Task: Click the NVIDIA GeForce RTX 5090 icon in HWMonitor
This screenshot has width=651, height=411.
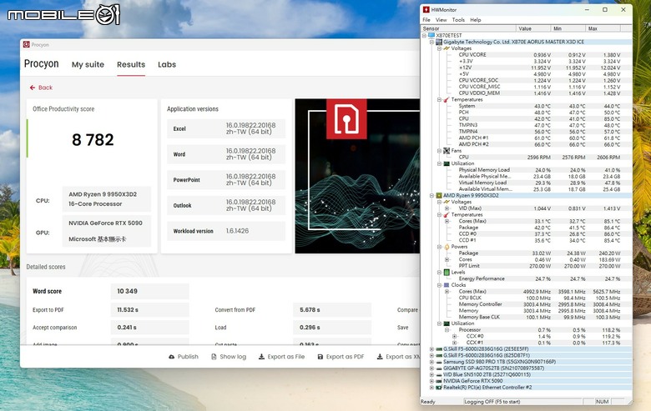Action: pyautogui.click(x=439, y=381)
